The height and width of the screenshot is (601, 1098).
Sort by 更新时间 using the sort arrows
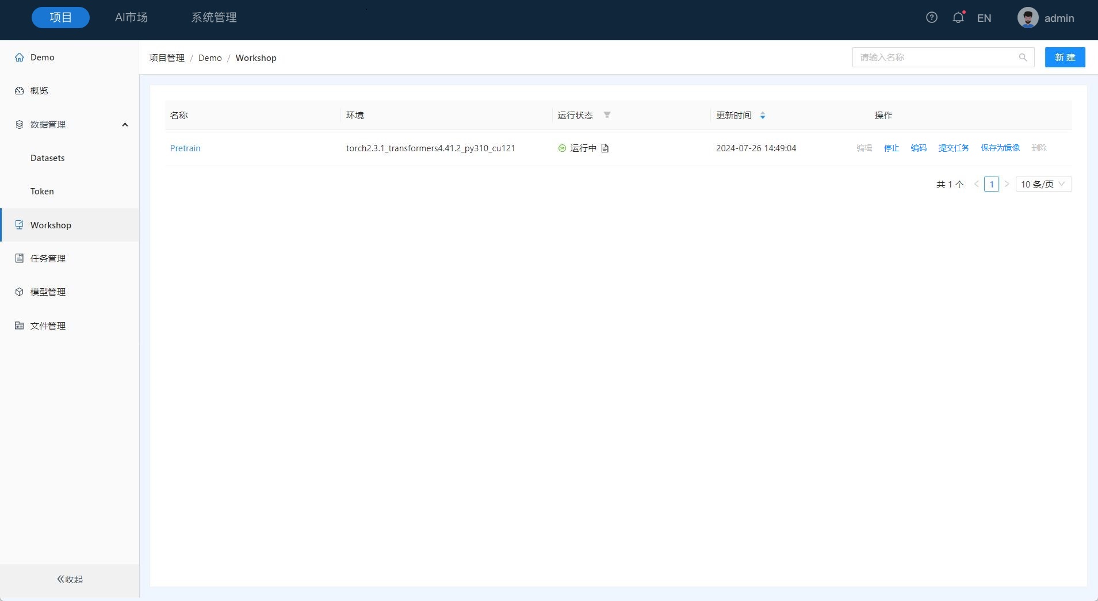(763, 116)
